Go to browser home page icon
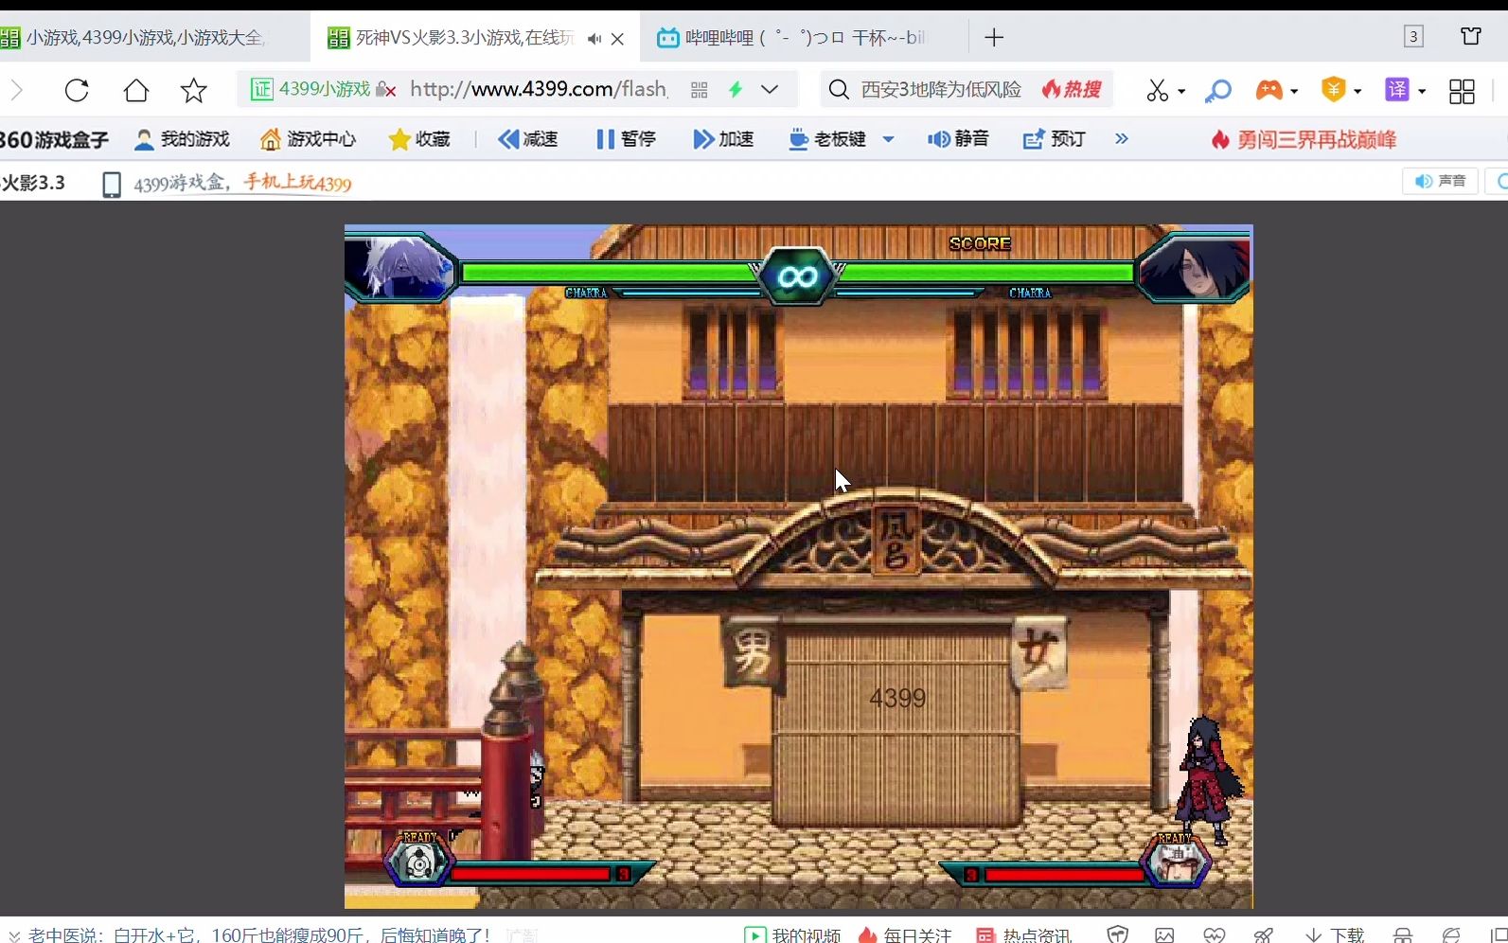Screen dimensions: 1508x943 [136, 90]
